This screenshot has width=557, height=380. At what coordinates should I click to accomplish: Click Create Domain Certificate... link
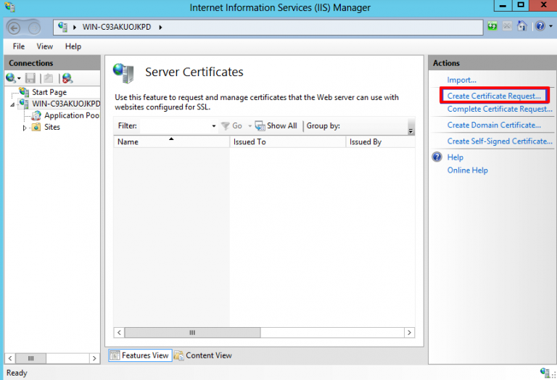[x=494, y=125]
